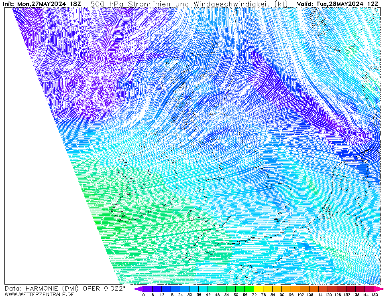Click the orange 96–102 kt legend swatch
385x297 pixels.
pos(295,289)
